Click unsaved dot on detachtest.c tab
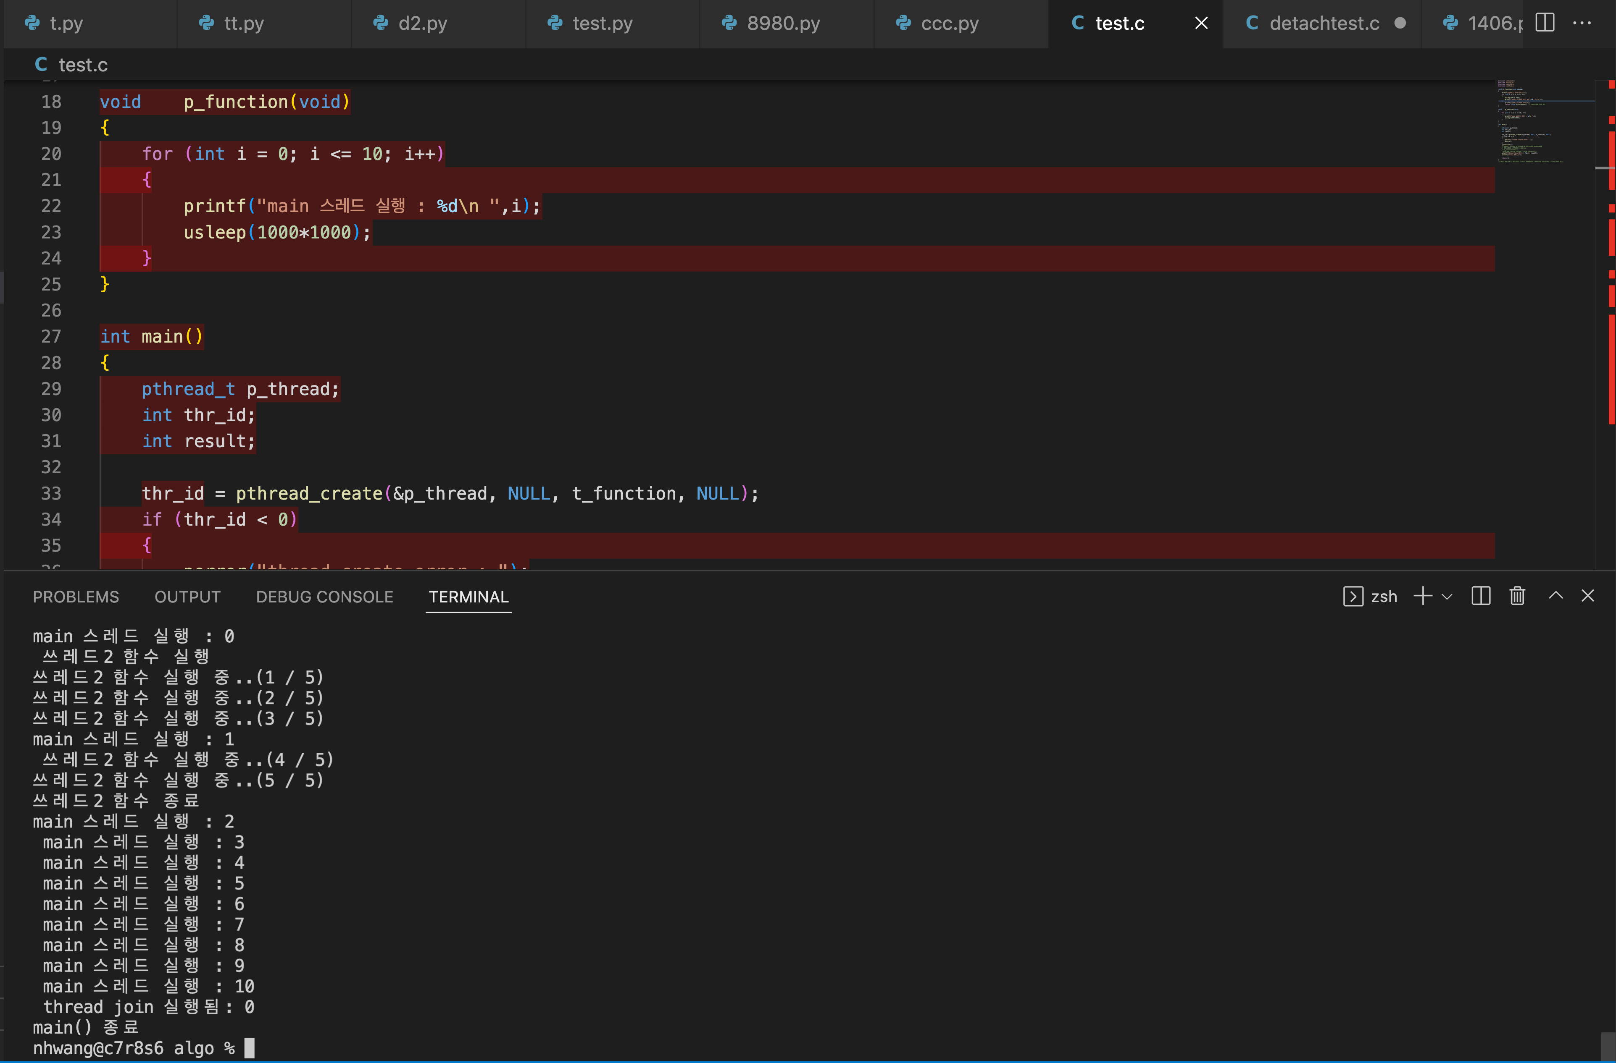Screen dimensions: 1616x1063 click(1400, 23)
